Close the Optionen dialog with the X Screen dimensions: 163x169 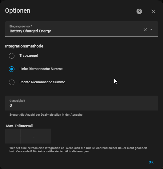pyautogui.click(x=153, y=11)
